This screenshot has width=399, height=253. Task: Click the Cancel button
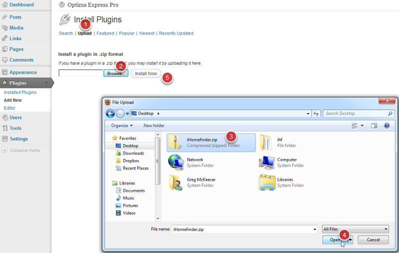tap(373, 240)
